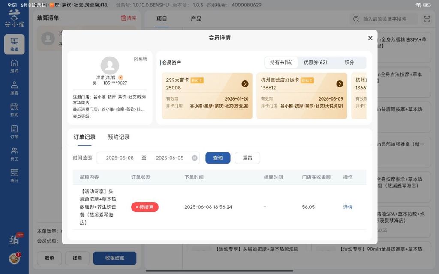Open the store icon with new badge
This screenshot has width=439, height=274.
pyautogui.click(x=15, y=239)
